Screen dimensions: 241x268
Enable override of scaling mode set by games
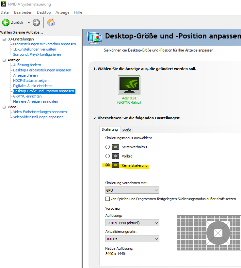[x=107, y=199]
